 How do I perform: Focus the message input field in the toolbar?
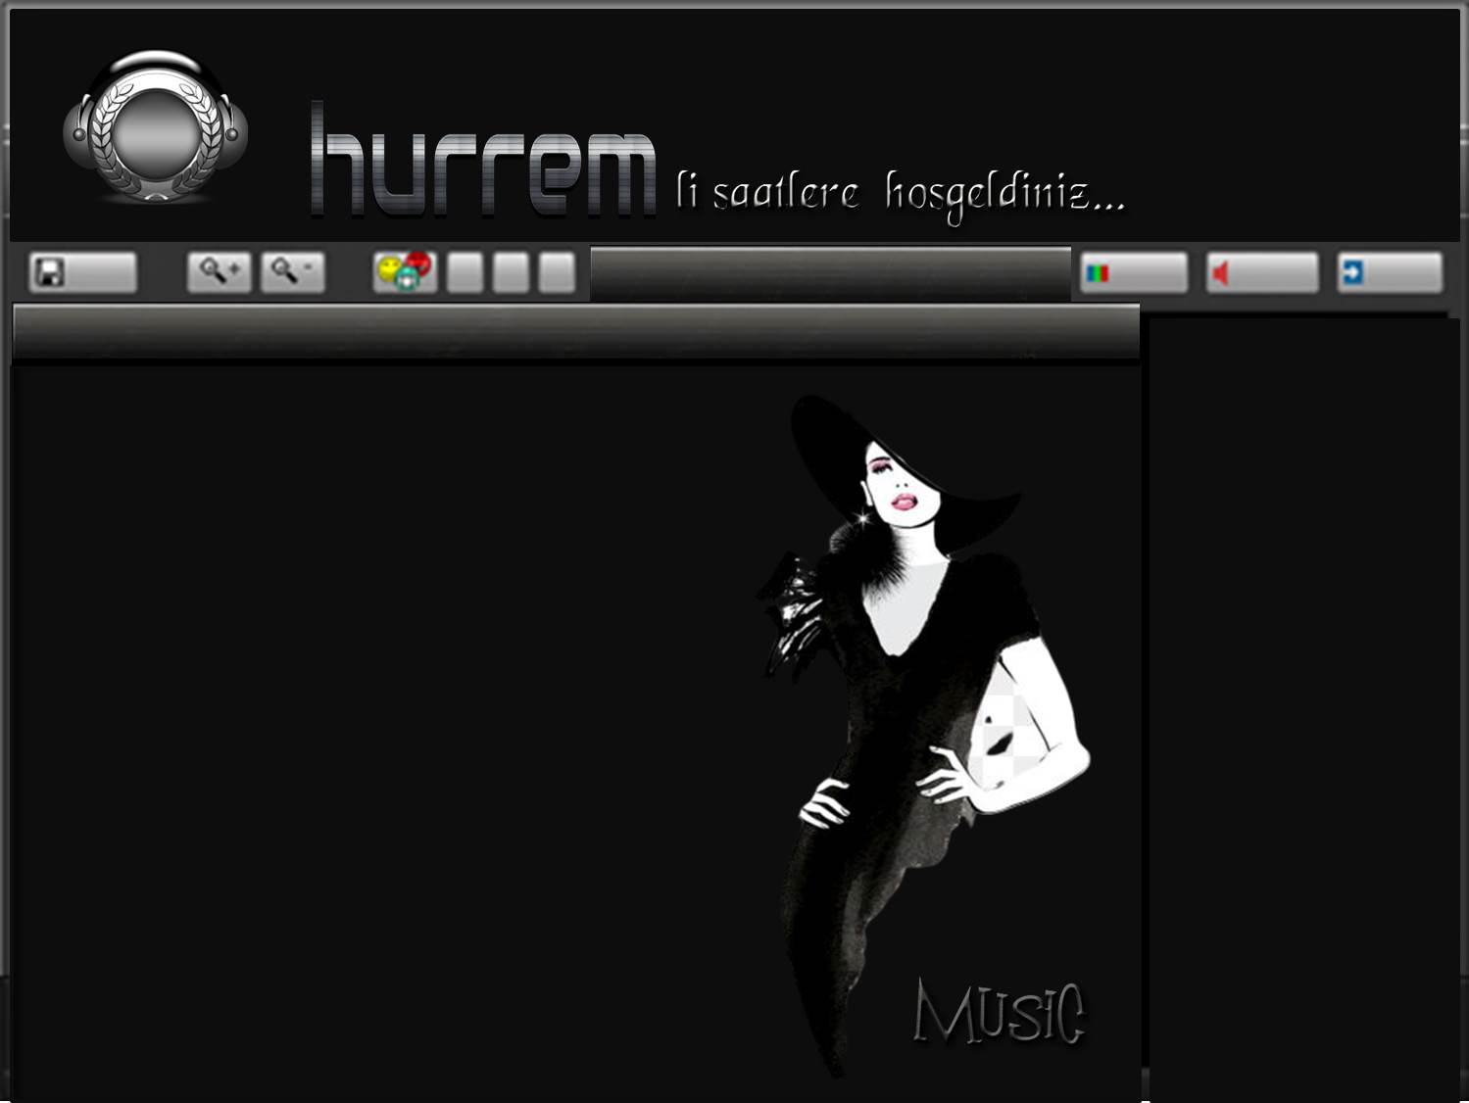click(x=830, y=273)
